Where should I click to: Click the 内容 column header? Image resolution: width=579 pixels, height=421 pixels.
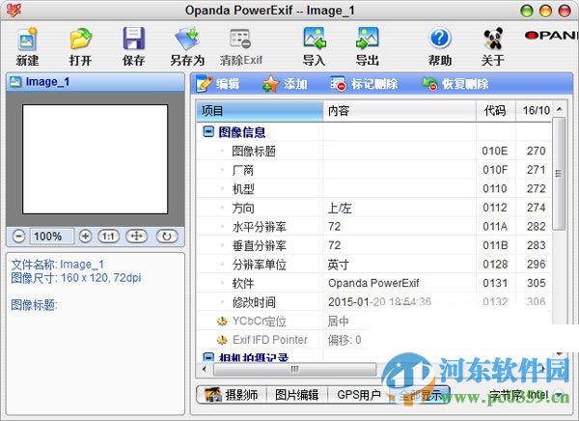pos(400,110)
